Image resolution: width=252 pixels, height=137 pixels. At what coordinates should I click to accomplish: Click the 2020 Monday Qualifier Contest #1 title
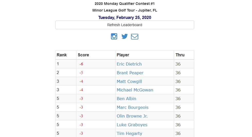(x=124, y=4)
